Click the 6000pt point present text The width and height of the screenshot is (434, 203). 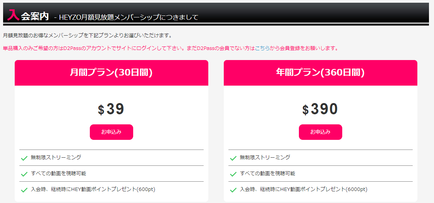[304, 189]
